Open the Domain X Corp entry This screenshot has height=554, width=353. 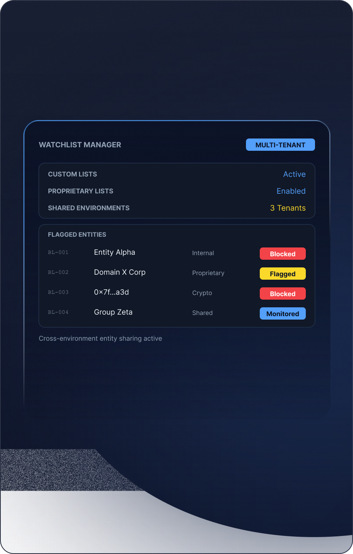[120, 272]
